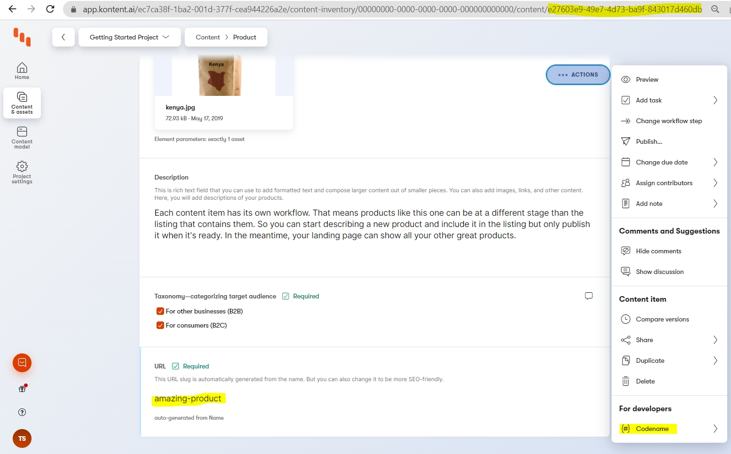The height and width of the screenshot is (454, 731).
Task: Open the Content model section
Action: [x=22, y=137]
